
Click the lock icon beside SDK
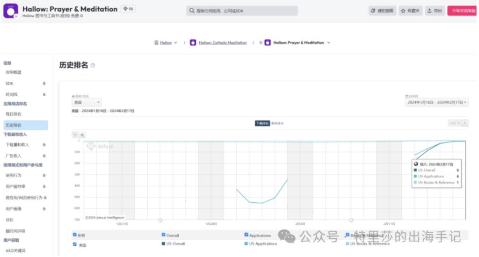tap(44, 83)
